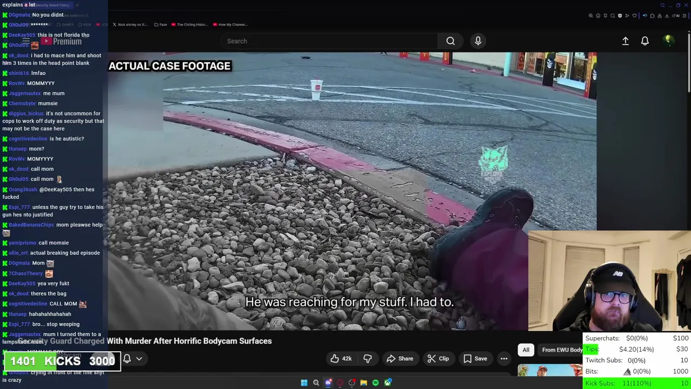Viewport: 691px width, 389px height.
Task: Open the tab search magnifier in title bar
Action: [662, 5]
